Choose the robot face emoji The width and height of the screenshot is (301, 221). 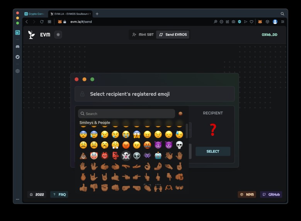(x=158, y=156)
